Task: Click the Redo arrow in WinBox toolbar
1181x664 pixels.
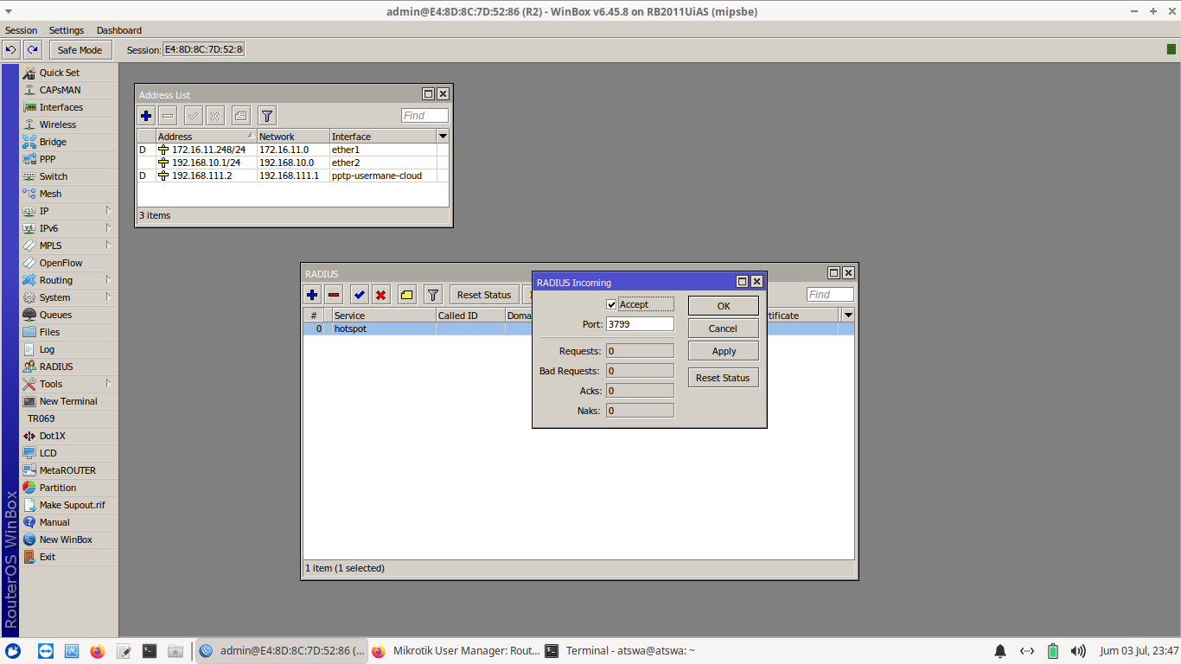Action: point(33,50)
